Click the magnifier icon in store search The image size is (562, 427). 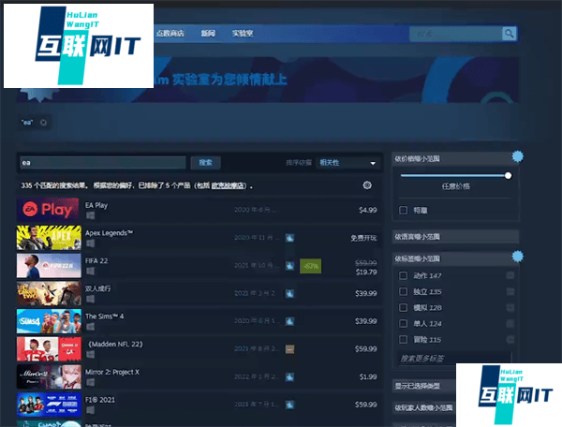(509, 34)
